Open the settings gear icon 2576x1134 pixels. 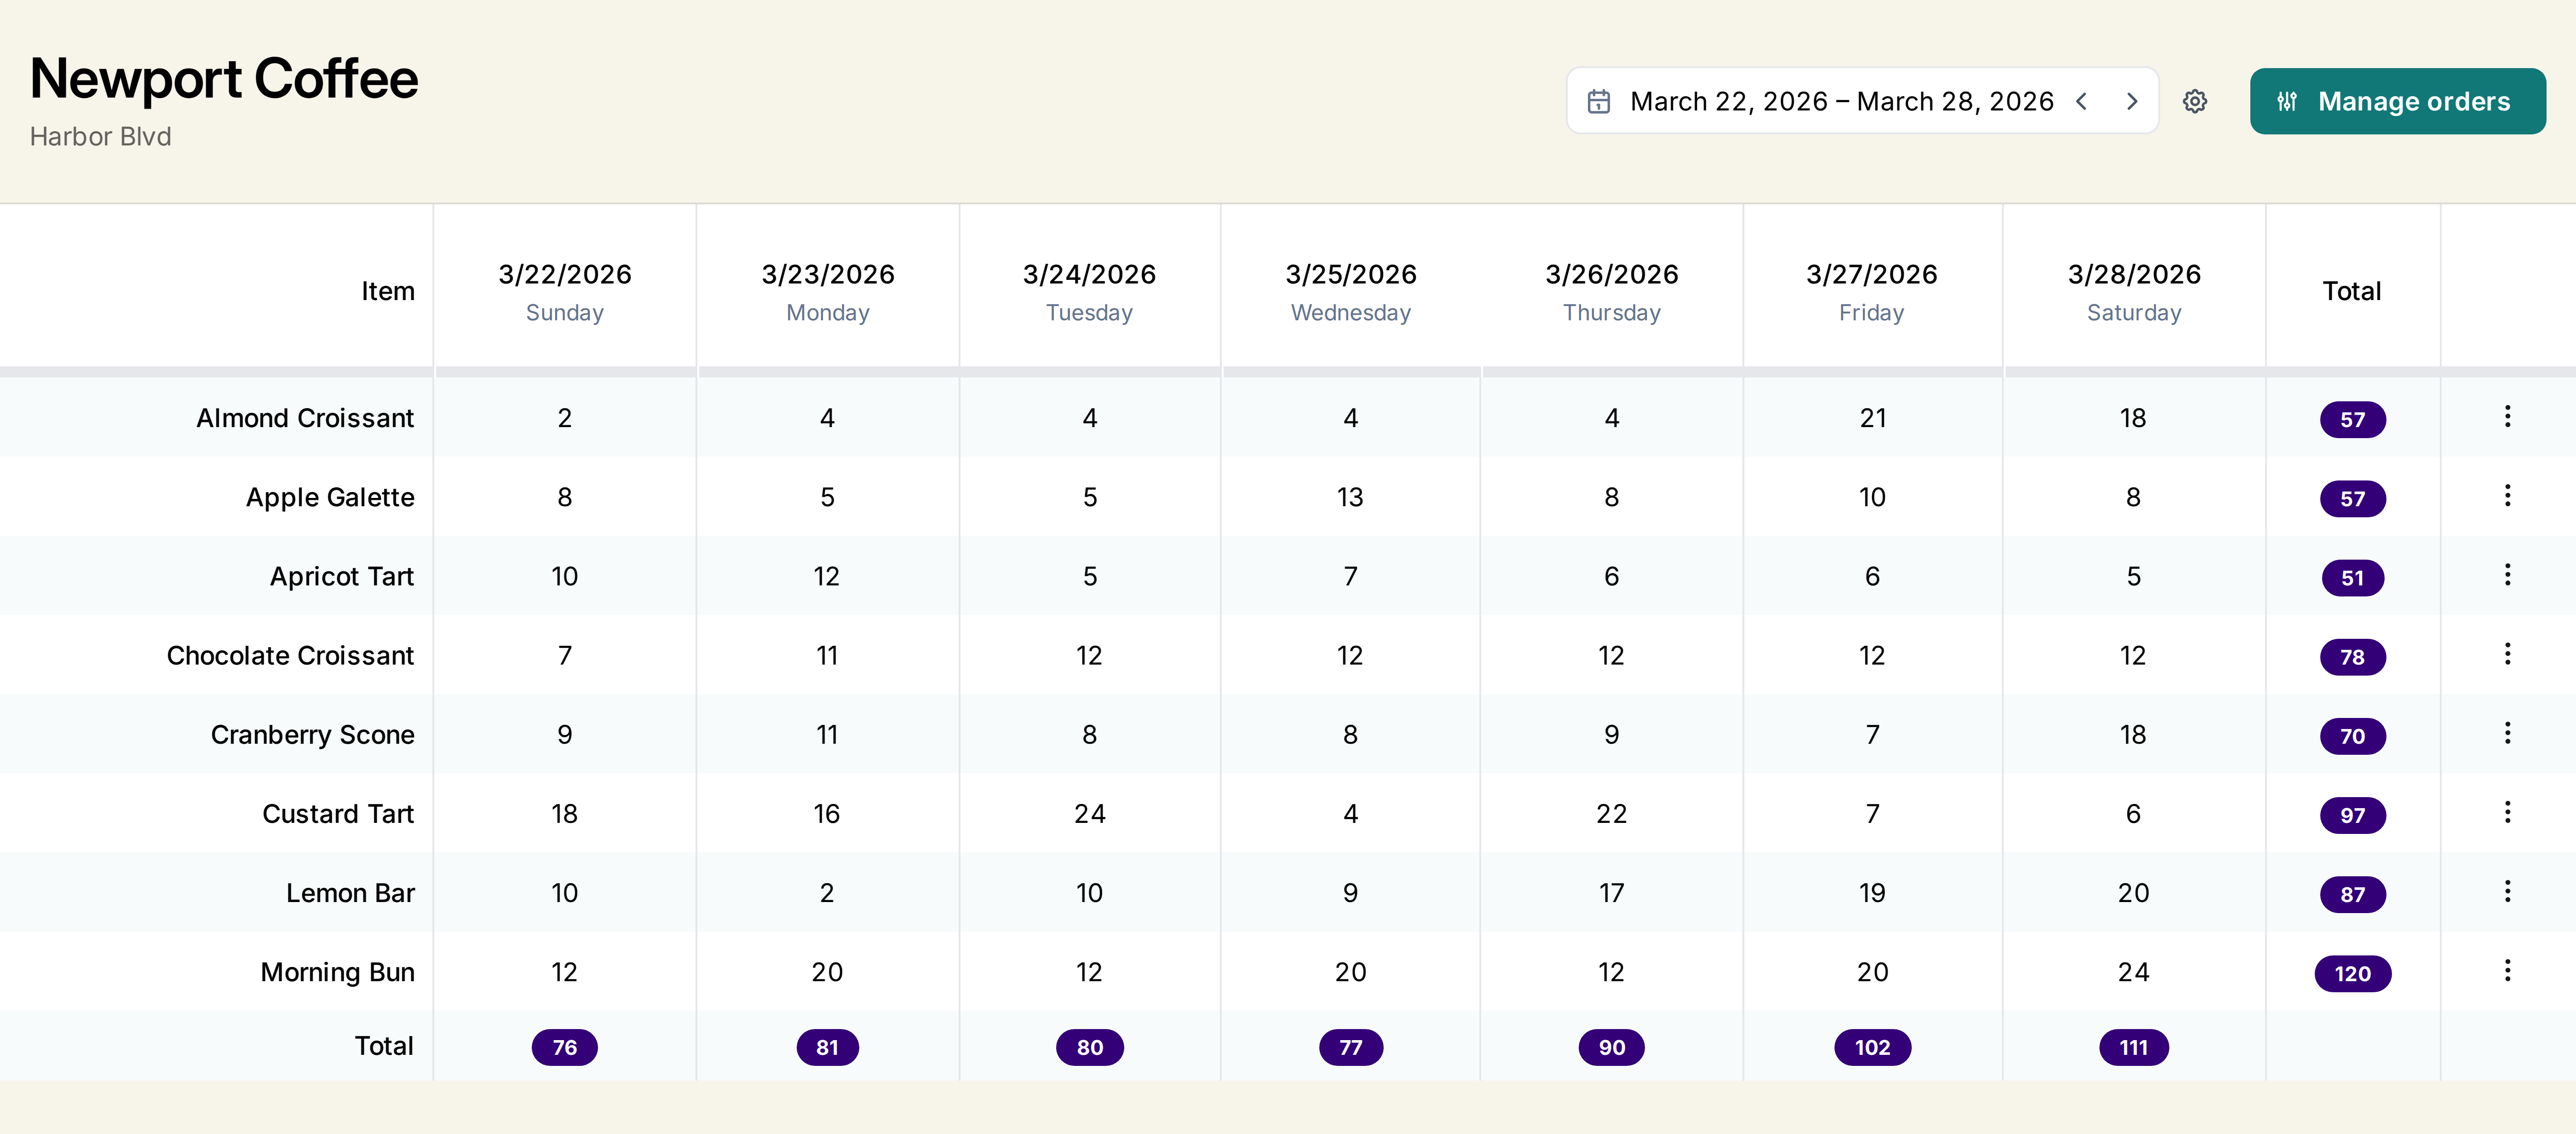(x=2194, y=101)
